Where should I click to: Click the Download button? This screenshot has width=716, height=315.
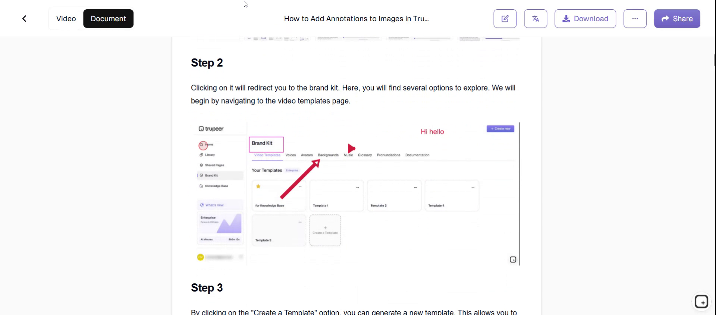tap(585, 19)
